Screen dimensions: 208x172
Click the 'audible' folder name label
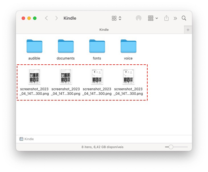(x=34, y=58)
